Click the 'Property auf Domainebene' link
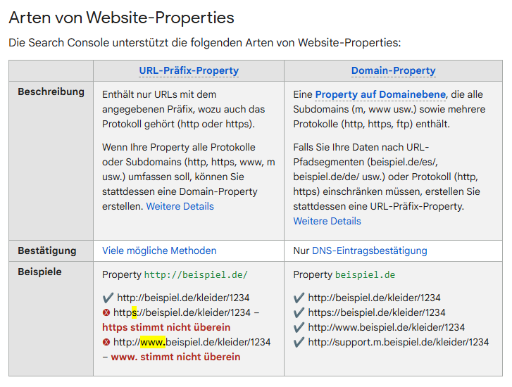This screenshot has height=387, width=512. 380,94
